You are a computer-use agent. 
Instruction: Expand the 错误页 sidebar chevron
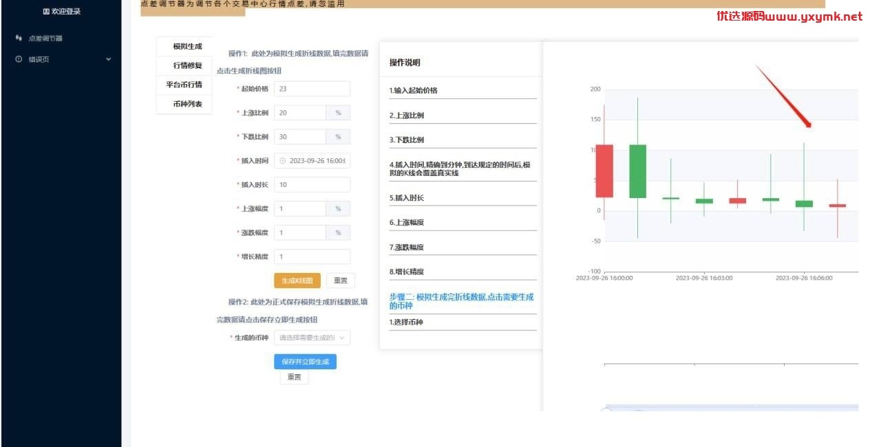pos(108,59)
